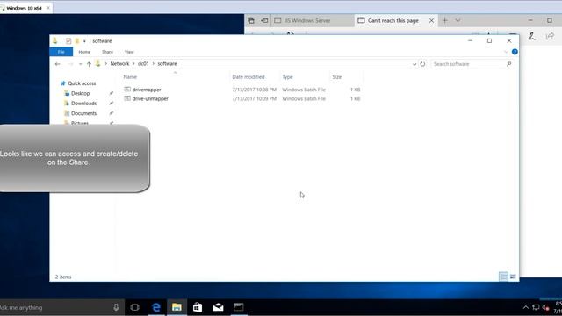Click the Edge set tabs aside icon

pyautogui.click(x=264, y=20)
